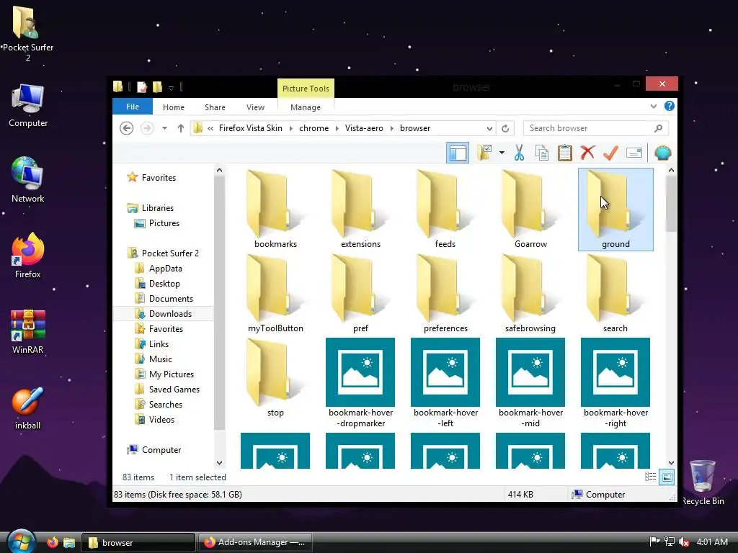Open the Recycle Bin on desktop
738x553 pixels.
[x=702, y=482]
